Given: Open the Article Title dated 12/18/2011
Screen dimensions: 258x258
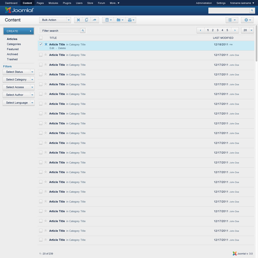Looking at the screenshot, I should tap(57, 44).
